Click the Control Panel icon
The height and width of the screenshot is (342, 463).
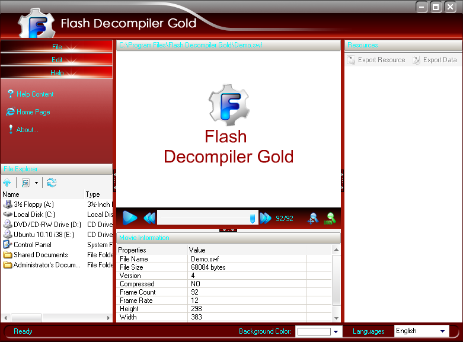pyautogui.click(x=7, y=244)
